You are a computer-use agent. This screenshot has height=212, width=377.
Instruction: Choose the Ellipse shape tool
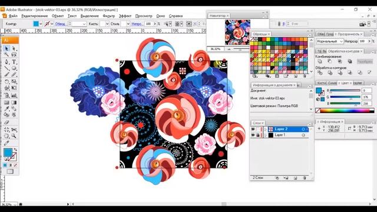(14, 68)
